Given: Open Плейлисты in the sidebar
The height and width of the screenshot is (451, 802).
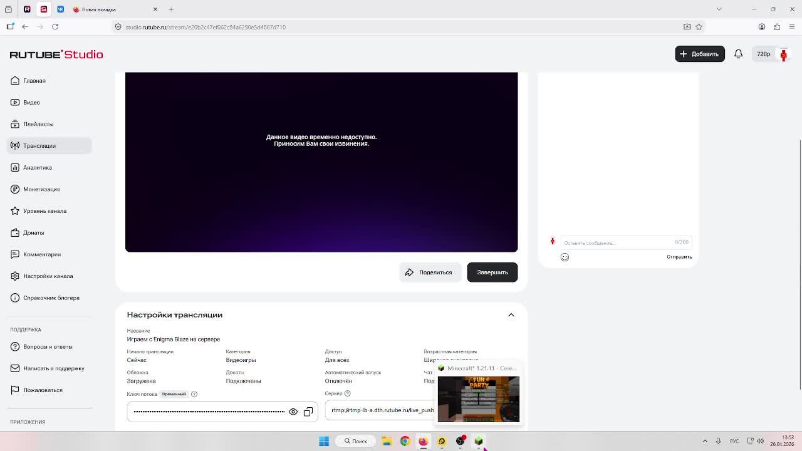Looking at the screenshot, I should pyautogui.click(x=38, y=124).
